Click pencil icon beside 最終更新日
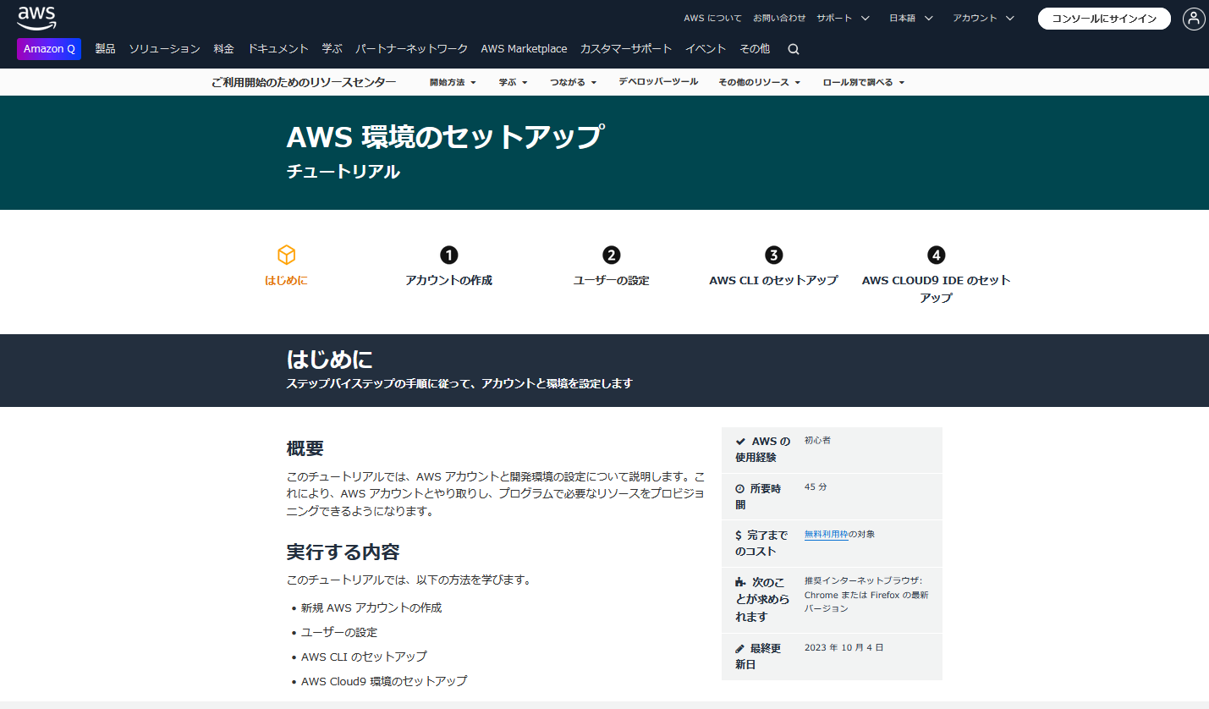The image size is (1209, 709). click(x=740, y=648)
